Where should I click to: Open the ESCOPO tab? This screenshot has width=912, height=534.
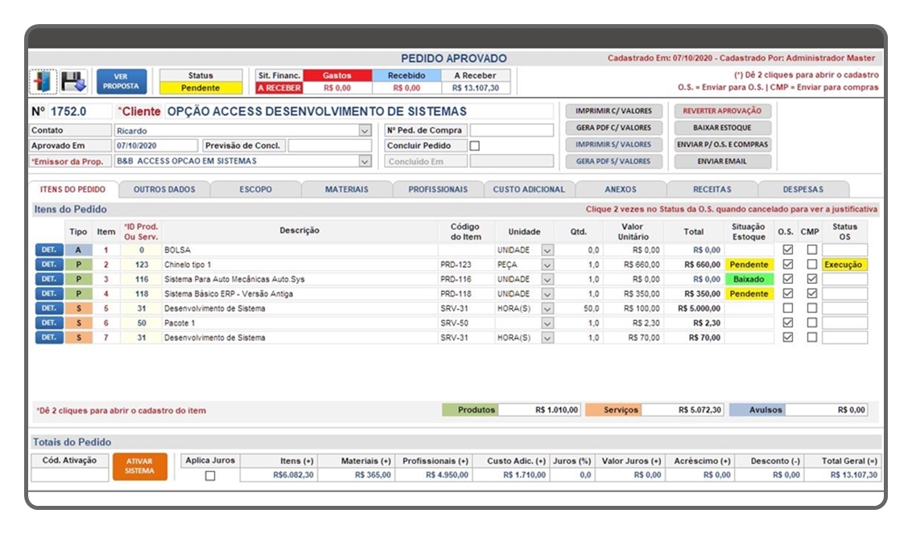click(255, 190)
